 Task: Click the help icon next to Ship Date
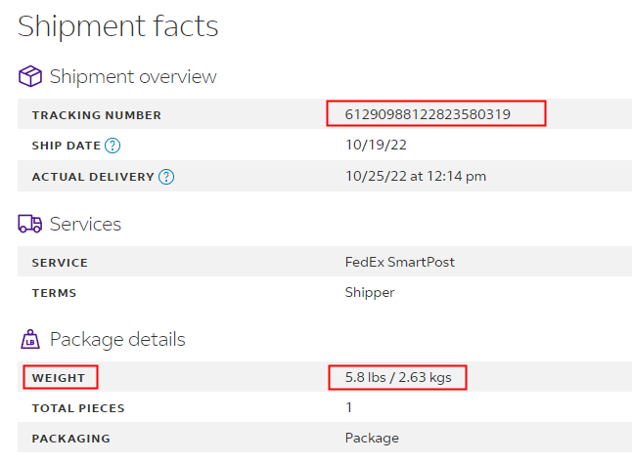(113, 147)
